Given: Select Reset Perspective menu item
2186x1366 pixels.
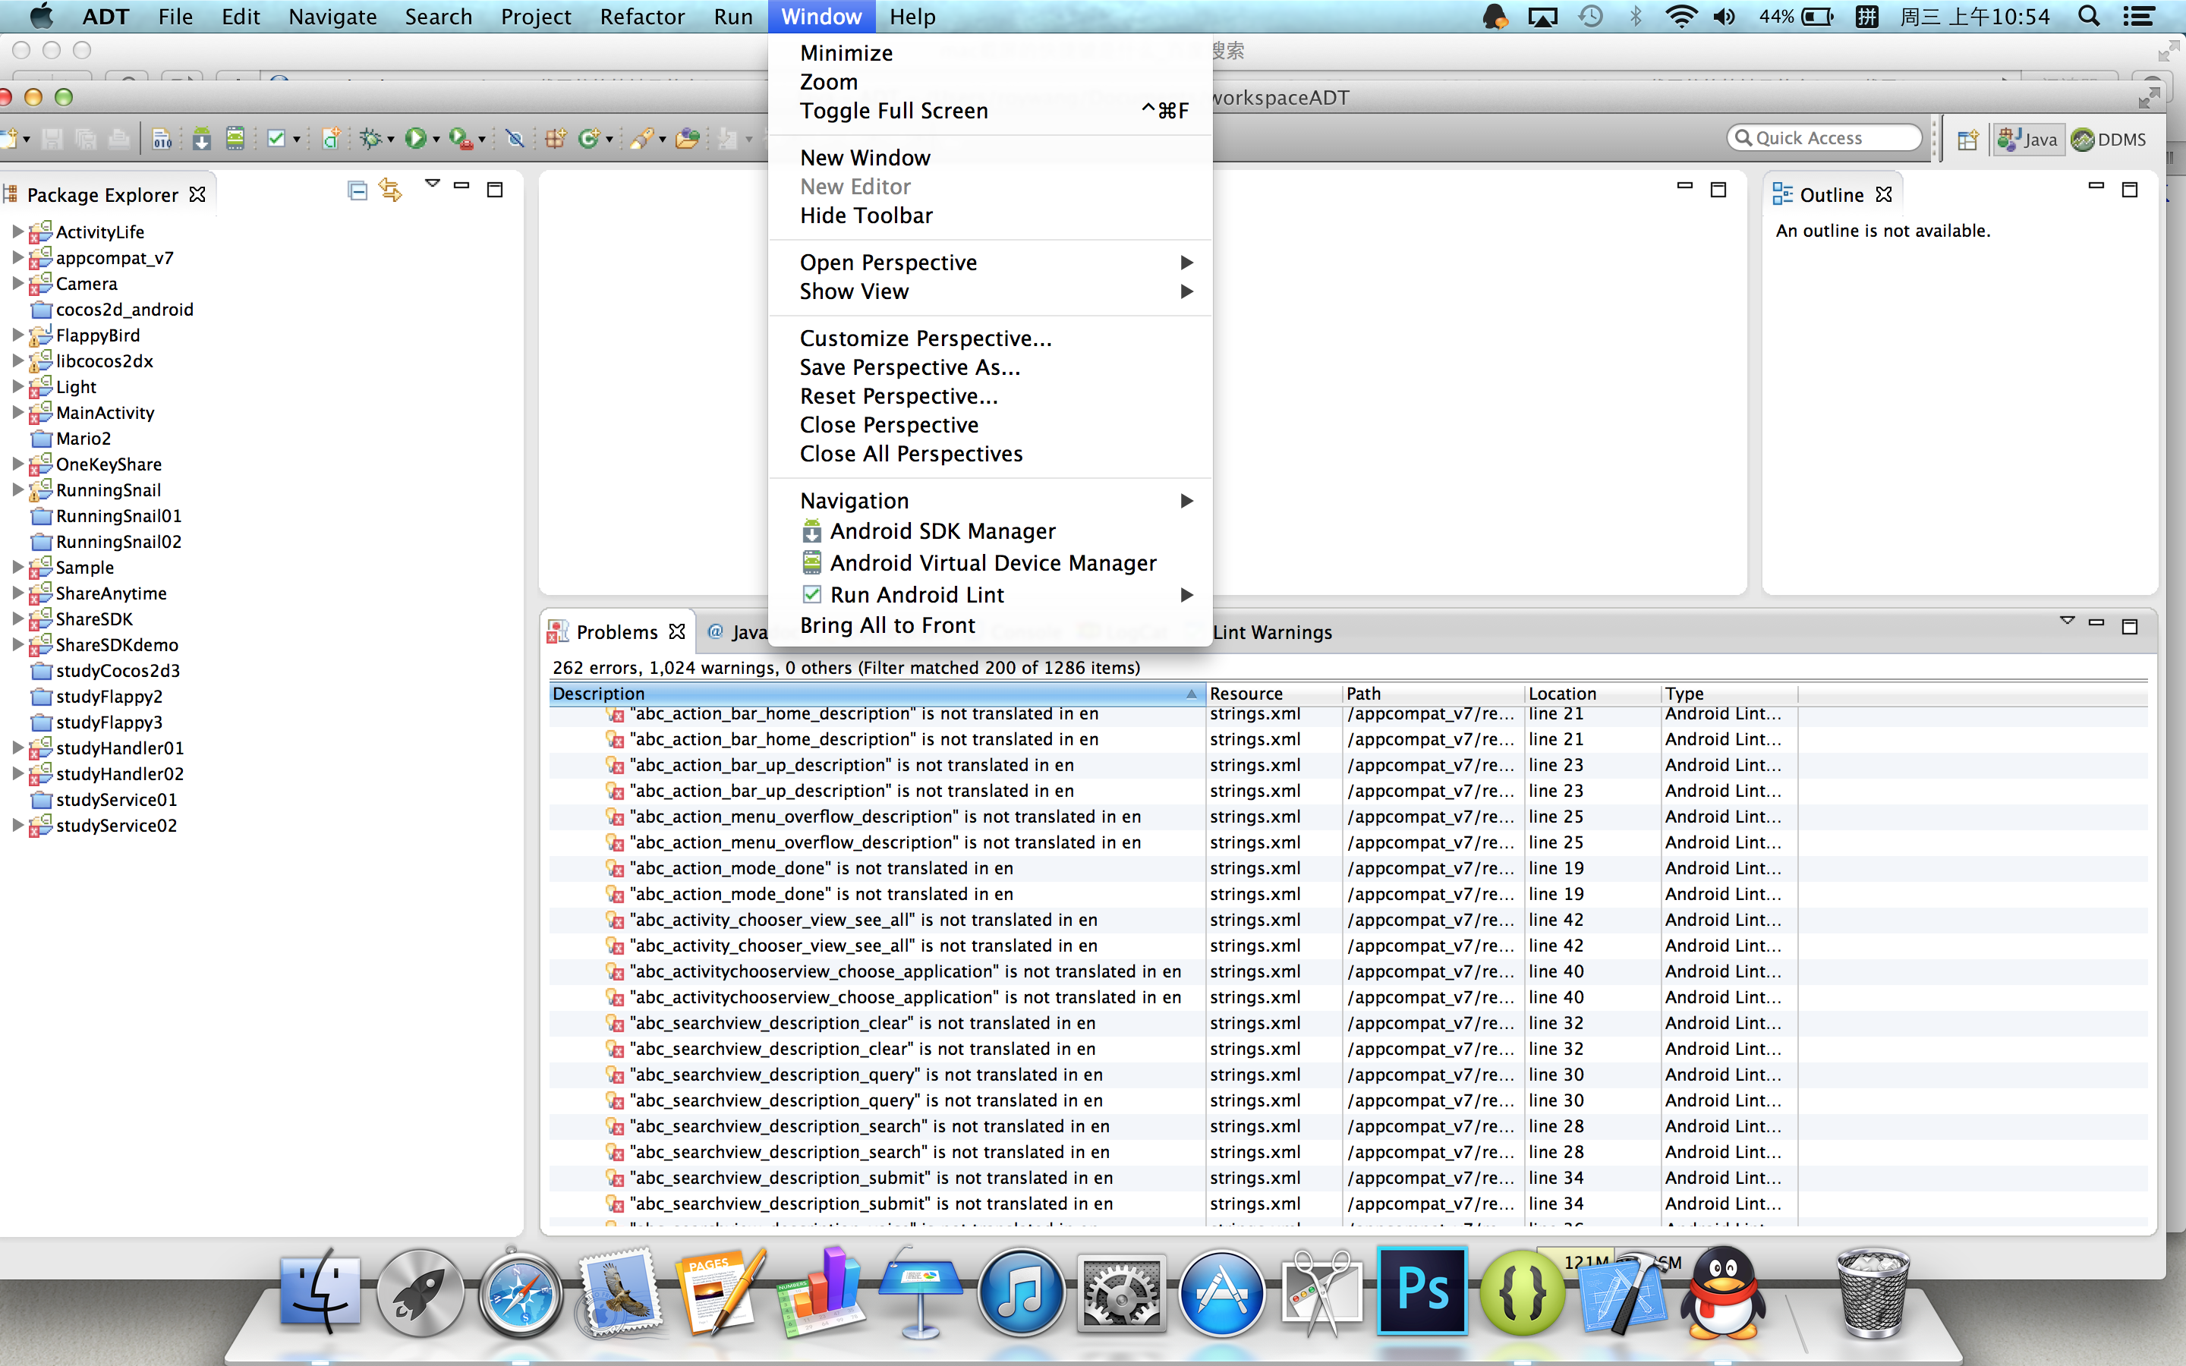Looking at the screenshot, I should tap(990, 397).
